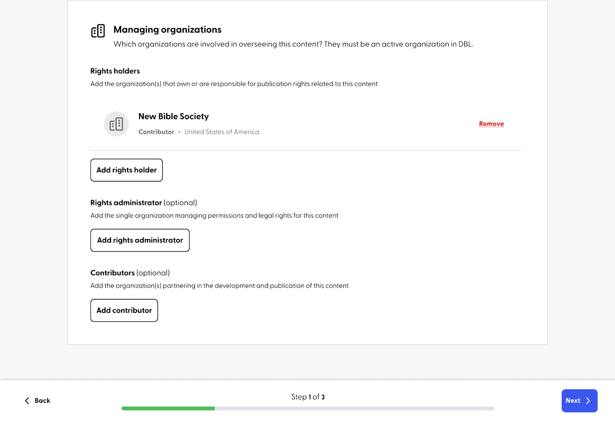Go Back to previous page
The image size is (615, 422).
coord(37,400)
